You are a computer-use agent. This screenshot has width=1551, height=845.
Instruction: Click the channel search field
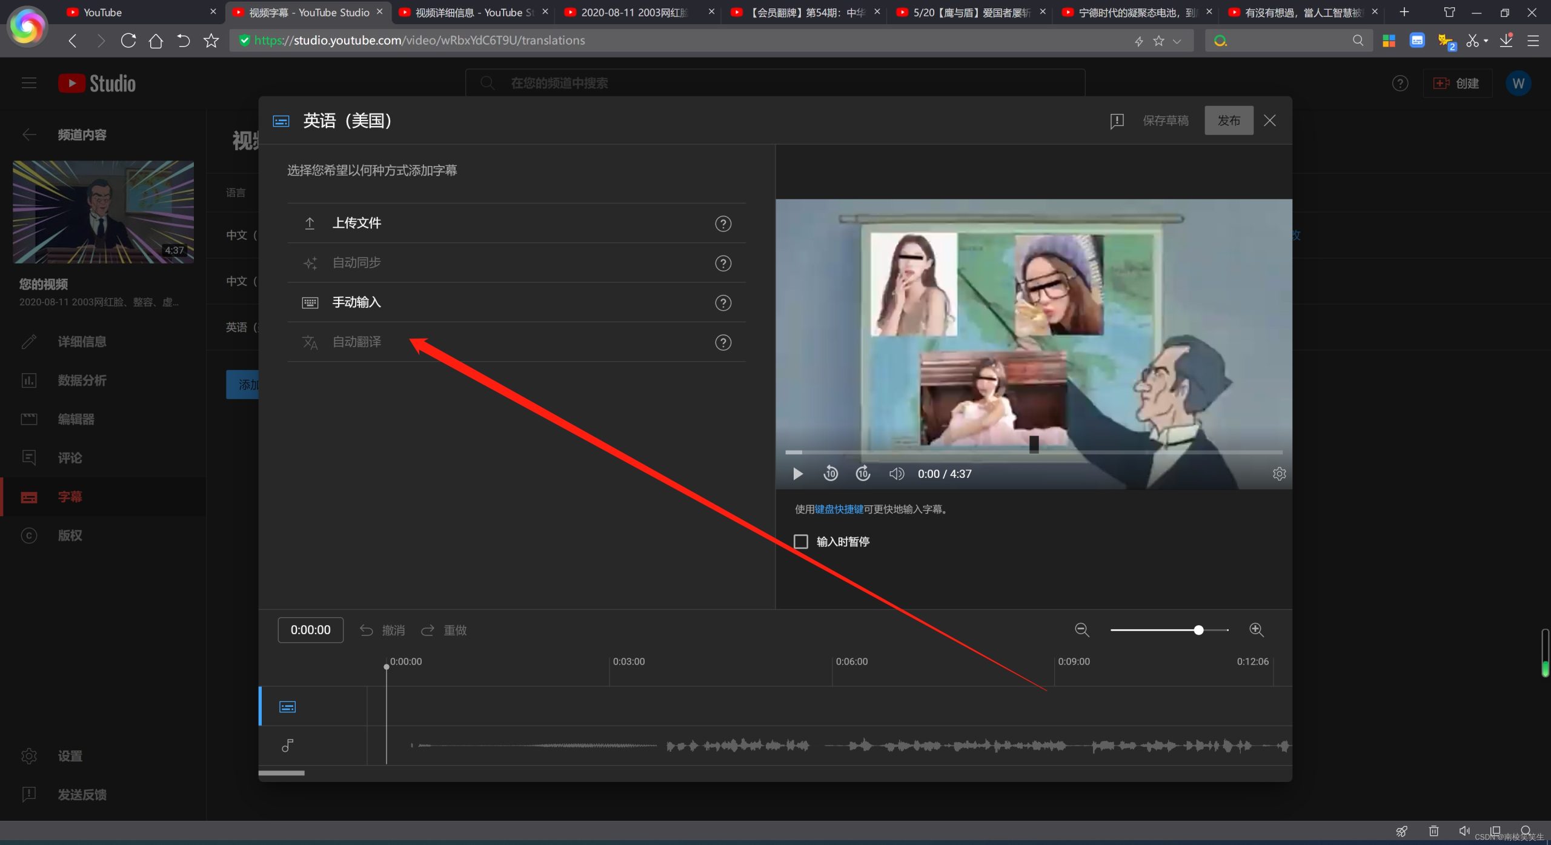775,83
